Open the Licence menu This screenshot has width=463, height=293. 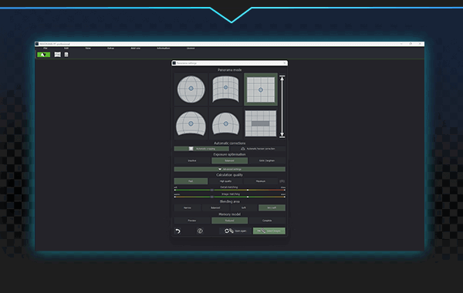(x=191, y=48)
